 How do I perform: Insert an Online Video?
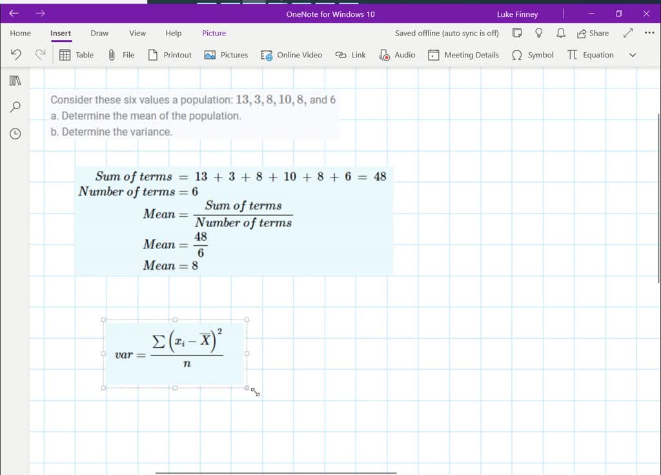pyautogui.click(x=291, y=55)
